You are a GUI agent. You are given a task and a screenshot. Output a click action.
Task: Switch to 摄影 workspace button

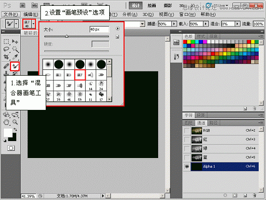pos(168,6)
